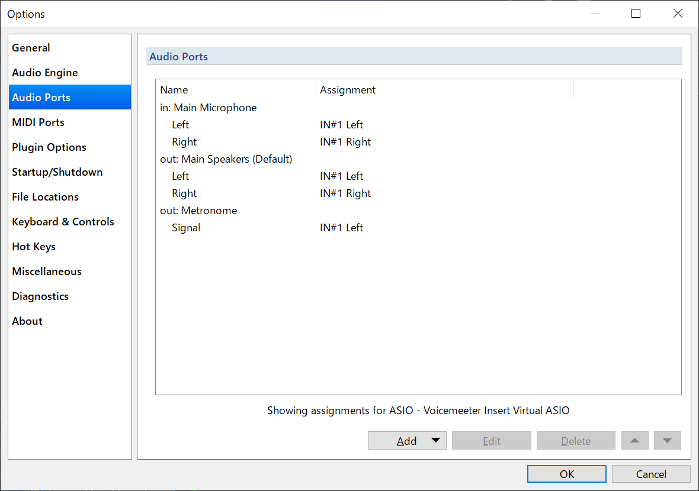The image size is (699, 491).
Task: Select the 'out: Metronome' port
Action: 198,211
